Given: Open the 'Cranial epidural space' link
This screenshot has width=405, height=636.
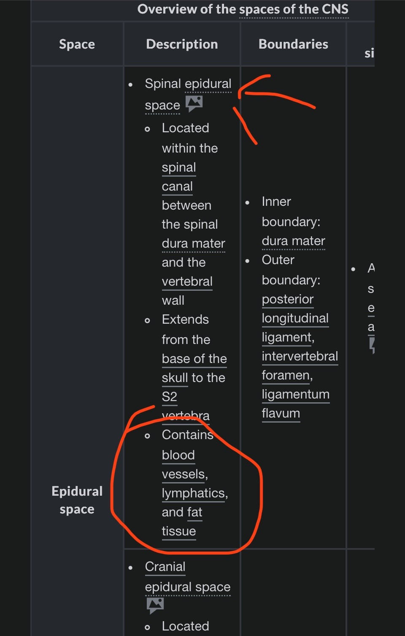Looking at the screenshot, I should tap(188, 577).
